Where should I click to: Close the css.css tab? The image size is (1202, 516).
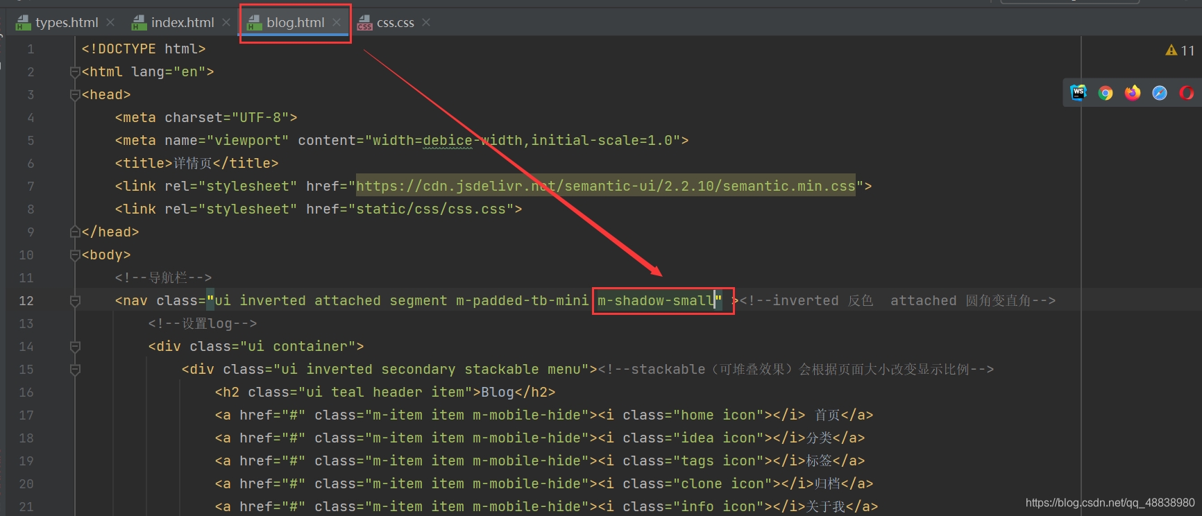[x=426, y=23]
